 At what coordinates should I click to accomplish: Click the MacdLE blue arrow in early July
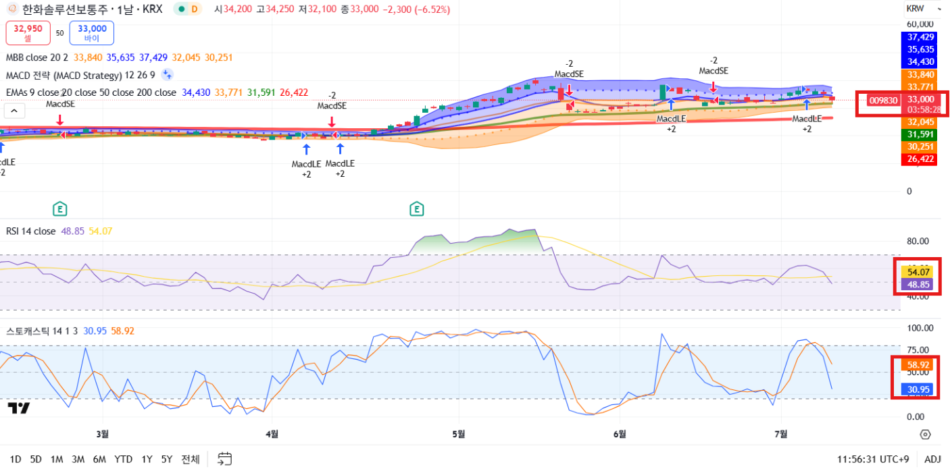[x=806, y=105]
